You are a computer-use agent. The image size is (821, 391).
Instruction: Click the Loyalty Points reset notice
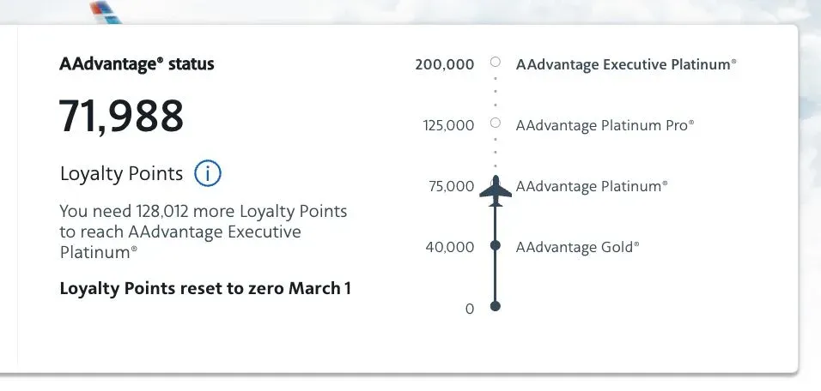point(205,288)
